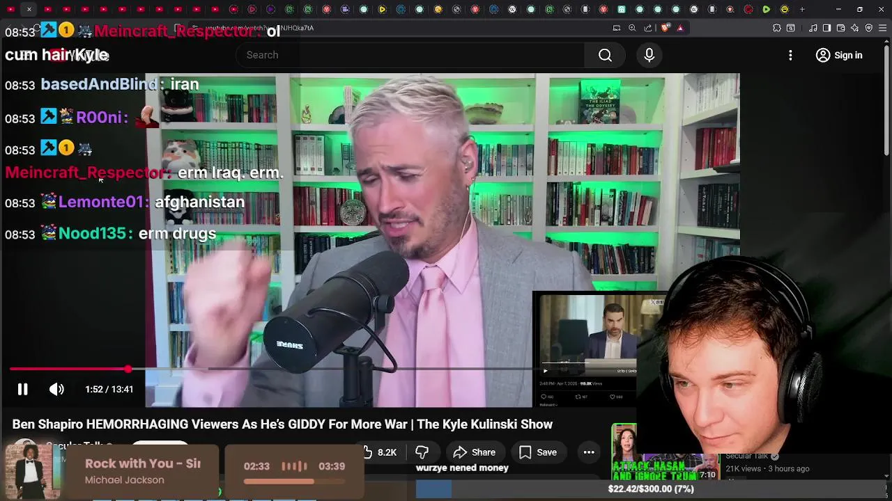Click the Brave Shields lion icon
The image size is (892, 501).
(665, 28)
